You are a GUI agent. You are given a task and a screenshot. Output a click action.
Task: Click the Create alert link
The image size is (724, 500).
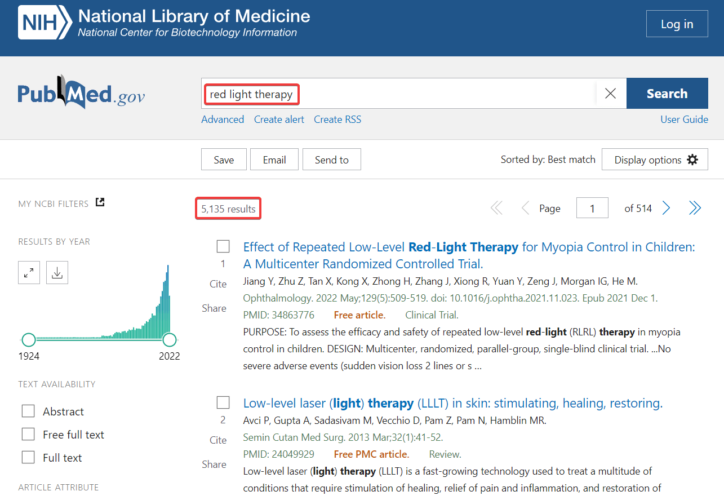279,120
